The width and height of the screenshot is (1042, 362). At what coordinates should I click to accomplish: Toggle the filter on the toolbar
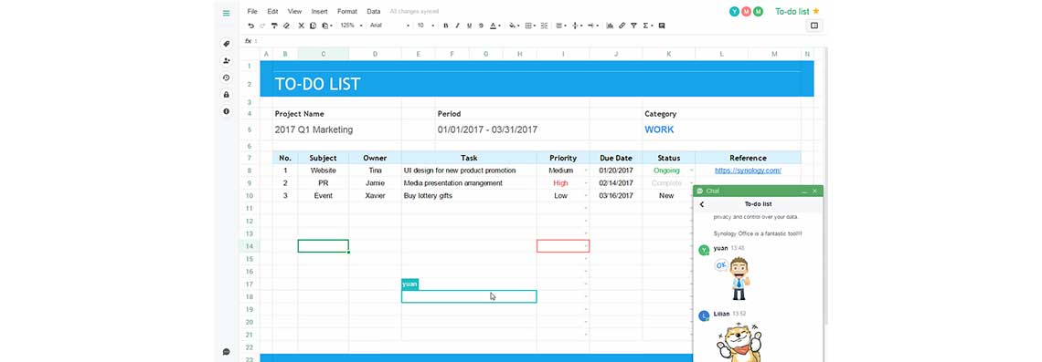click(x=634, y=26)
